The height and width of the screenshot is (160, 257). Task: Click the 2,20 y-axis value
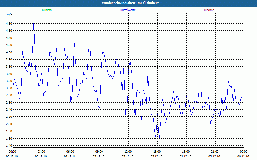point(9,117)
